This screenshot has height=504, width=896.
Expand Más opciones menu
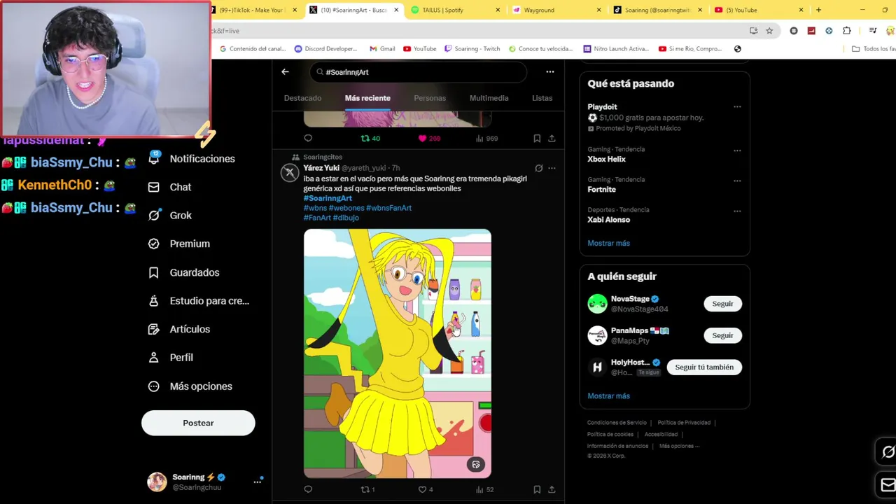(190, 386)
